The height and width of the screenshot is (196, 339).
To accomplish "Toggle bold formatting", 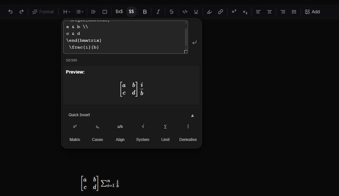I will click(x=145, y=11).
